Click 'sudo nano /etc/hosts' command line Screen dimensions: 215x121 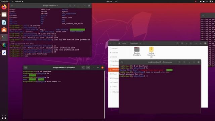click(37, 54)
